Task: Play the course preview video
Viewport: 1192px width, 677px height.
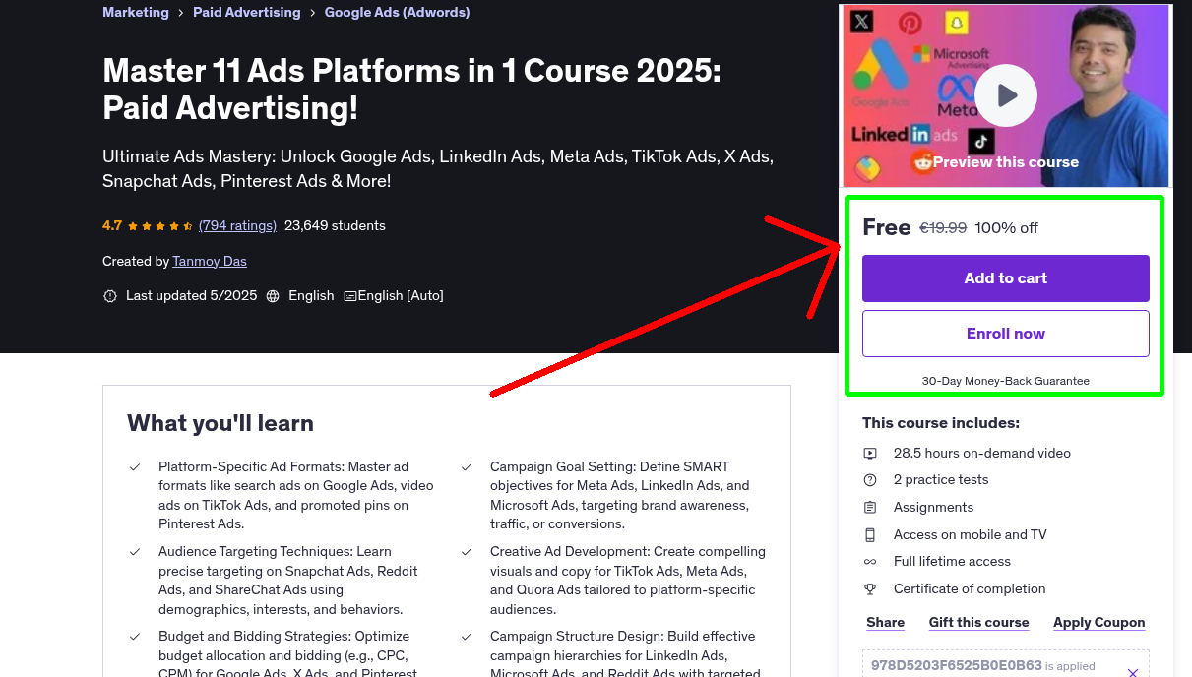Action: tap(1006, 95)
